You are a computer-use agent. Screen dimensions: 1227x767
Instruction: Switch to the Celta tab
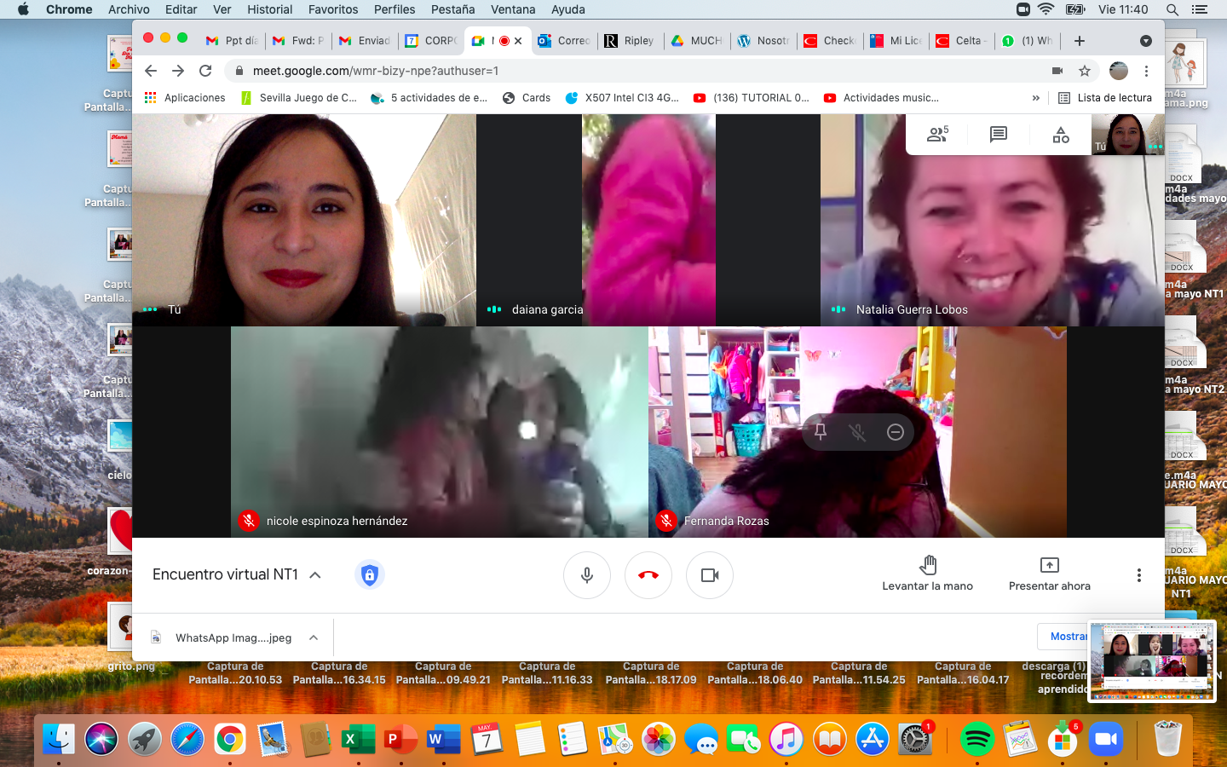(x=961, y=40)
